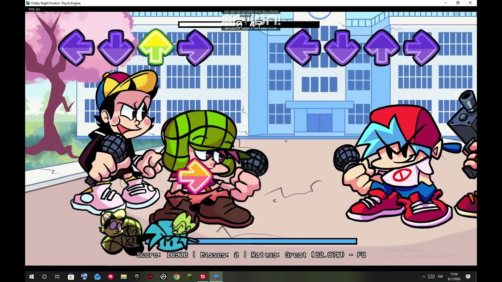The width and height of the screenshot is (502, 282).
Task: Launch Epic Games Launcher from taskbar
Action: [x=137, y=277]
